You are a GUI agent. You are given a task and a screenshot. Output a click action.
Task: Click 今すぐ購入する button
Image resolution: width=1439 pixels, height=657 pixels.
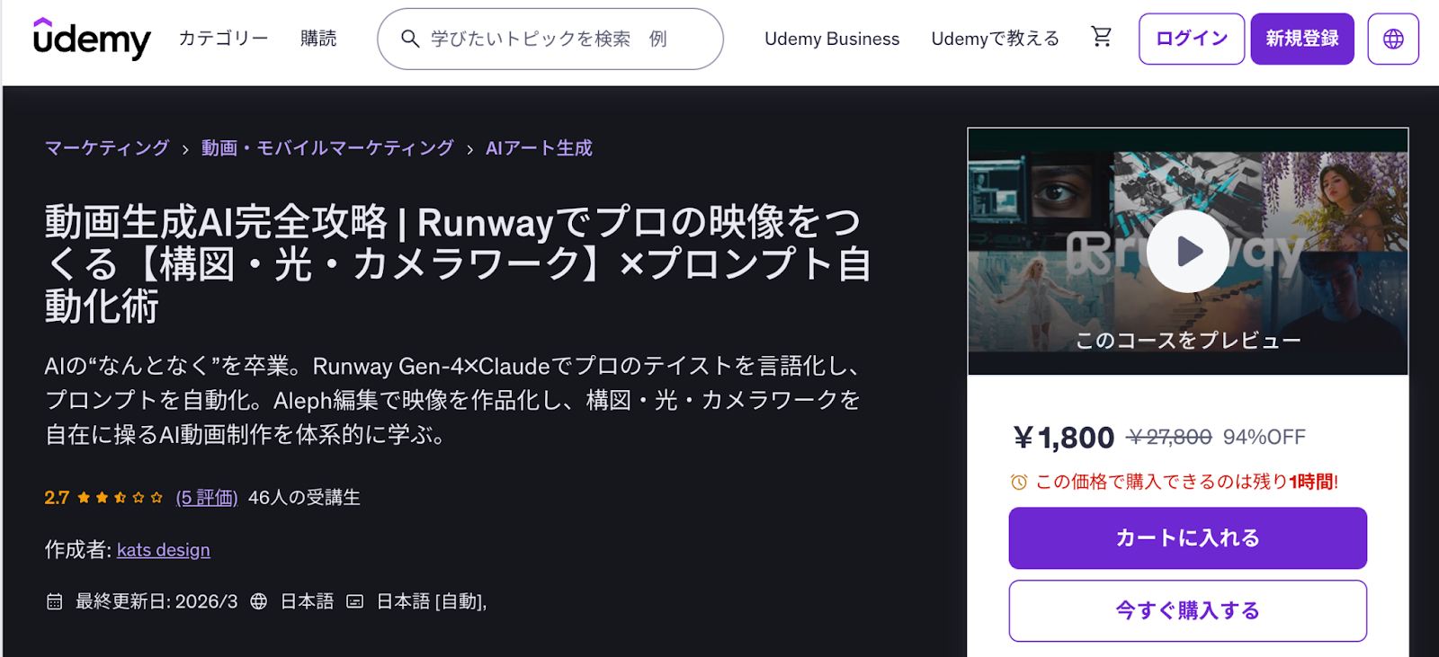[1188, 611]
